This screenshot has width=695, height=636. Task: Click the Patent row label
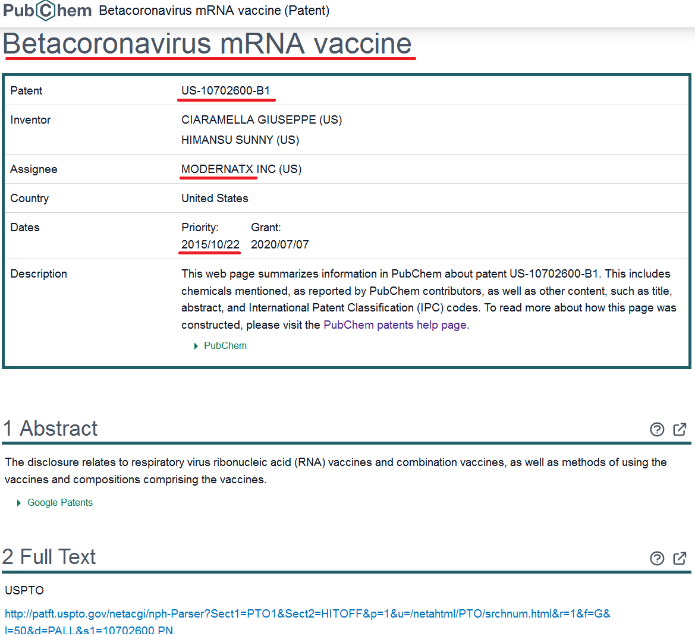[x=26, y=91]
